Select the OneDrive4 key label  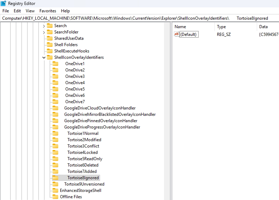(x=75, y=83)
